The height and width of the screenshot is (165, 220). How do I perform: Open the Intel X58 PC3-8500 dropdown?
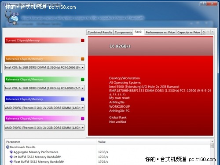pyautogui.click(x=44, y=88)
